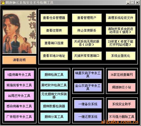Click the title bar application icon

click(x=3, y=3)
